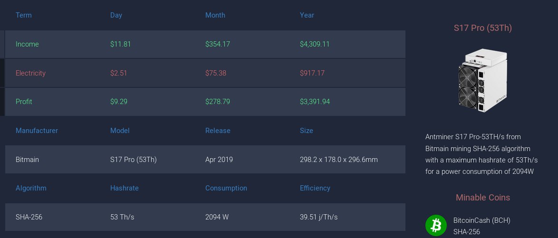Image resolution: width=558 pixels, height=238 pixels.
Task: Select yearly income value $4,309.11
Action: tap(315, 44)
